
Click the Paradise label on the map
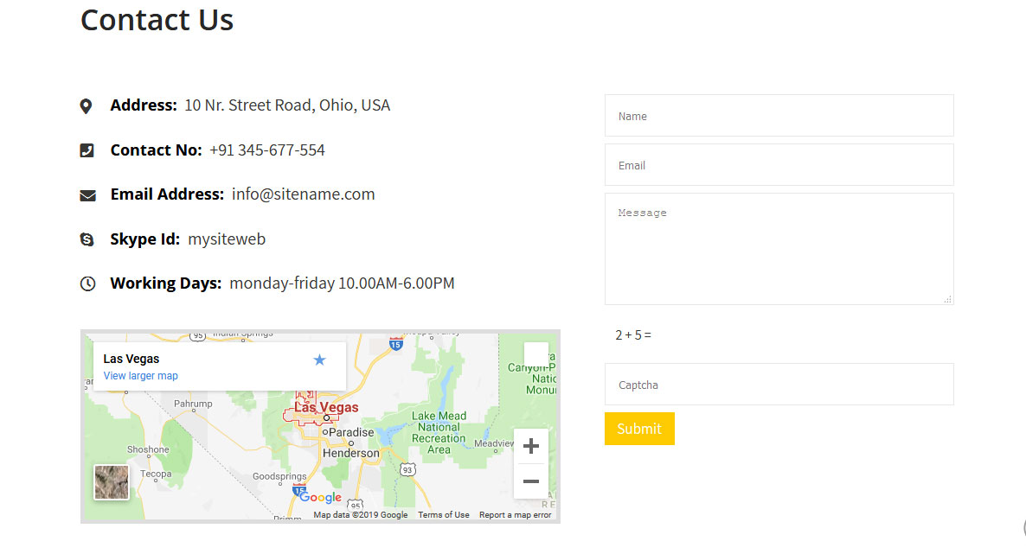coord(351,432)
